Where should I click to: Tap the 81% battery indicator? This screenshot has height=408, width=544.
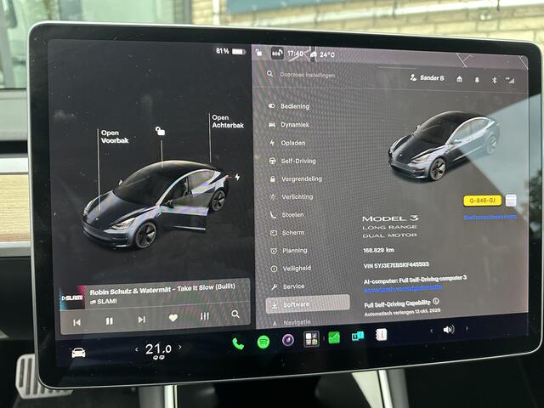tap(230, 51)
